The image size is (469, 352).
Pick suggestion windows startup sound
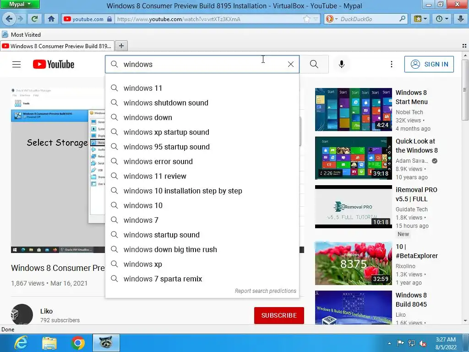coord(202,235)
